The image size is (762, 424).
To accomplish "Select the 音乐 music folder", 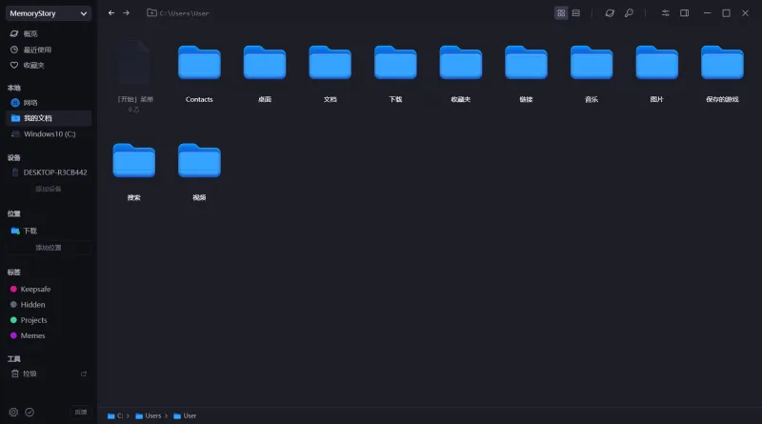I will pos(592,73).
